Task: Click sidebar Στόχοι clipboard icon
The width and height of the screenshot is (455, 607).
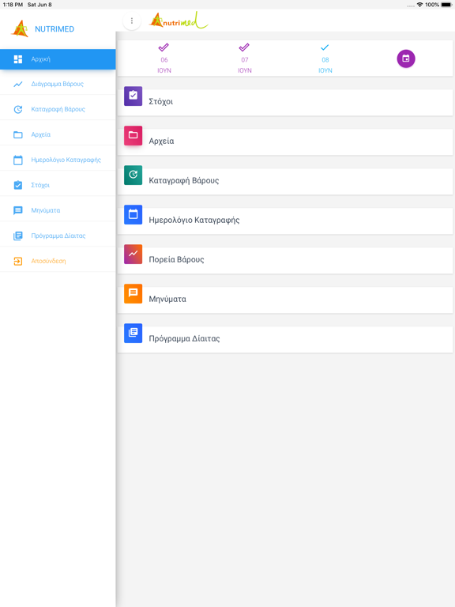Action: coord(18,185)
